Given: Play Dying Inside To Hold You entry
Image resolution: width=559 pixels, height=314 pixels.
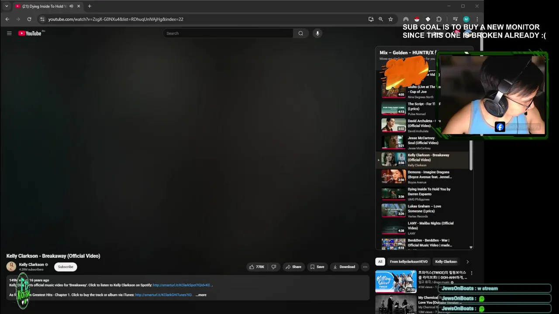Looking at the screenshot, I should [422, 194].
